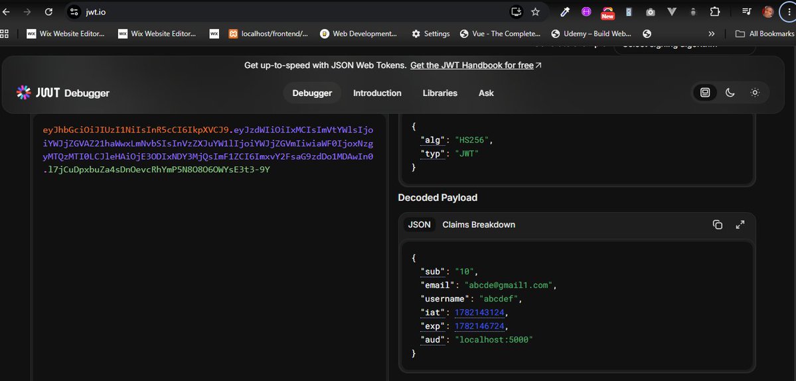The image size is (796, 381).
Task: Open the unlabeled globe bookmark
Action: coord(647,33)
